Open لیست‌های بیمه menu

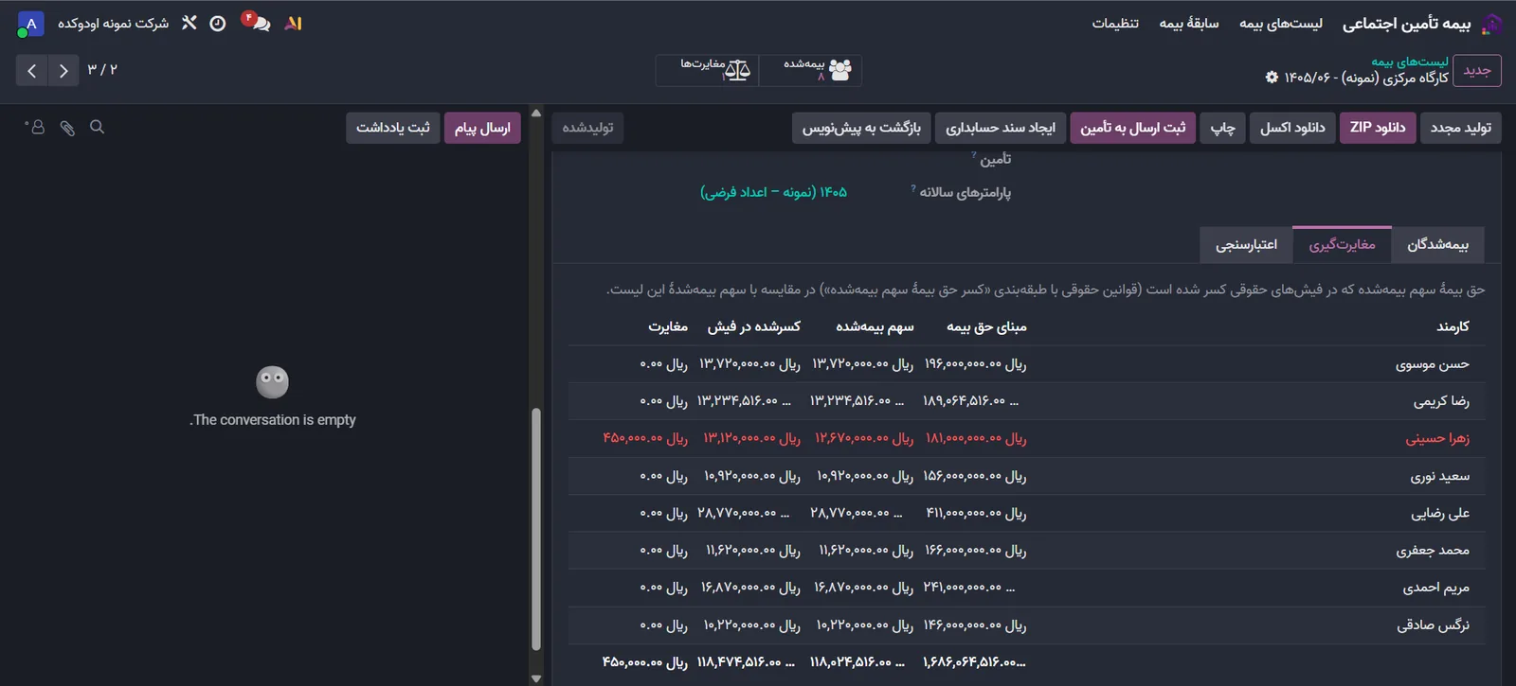pos(1281,24)
